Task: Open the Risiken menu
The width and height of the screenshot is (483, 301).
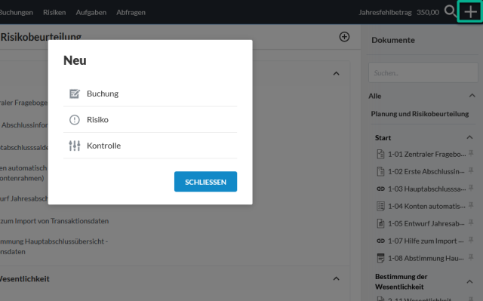Action: pos(54,12)
